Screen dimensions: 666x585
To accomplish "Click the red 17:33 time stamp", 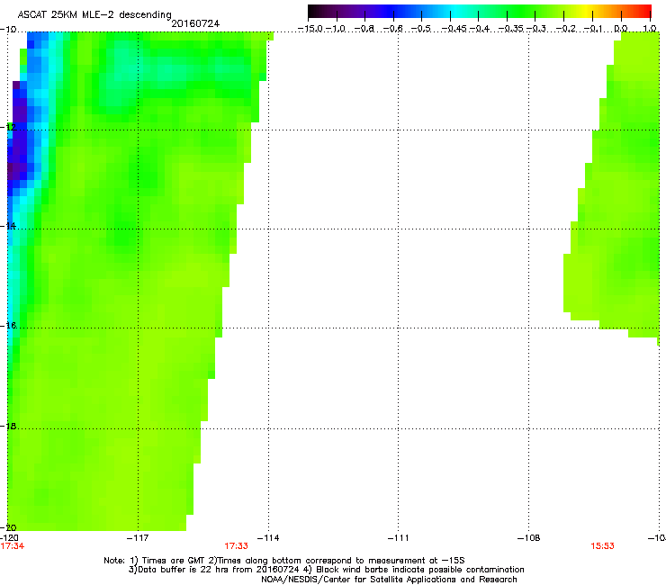I will point(236,546).
